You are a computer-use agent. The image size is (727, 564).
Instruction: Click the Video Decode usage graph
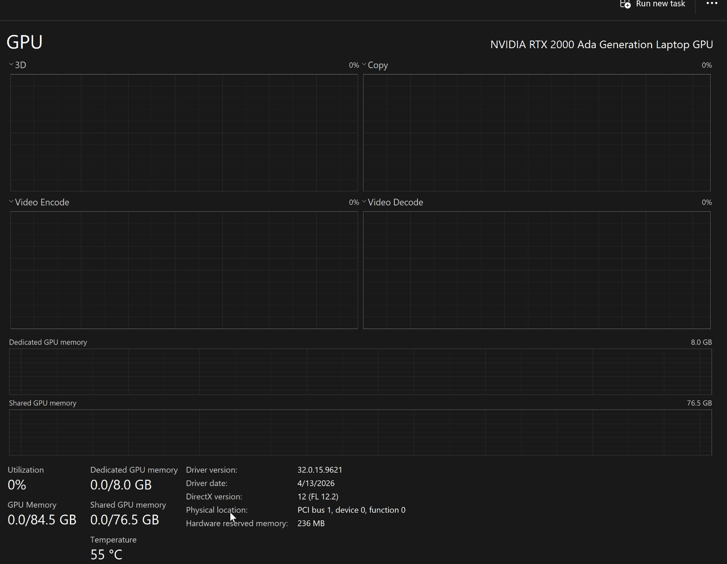[537, 270]
